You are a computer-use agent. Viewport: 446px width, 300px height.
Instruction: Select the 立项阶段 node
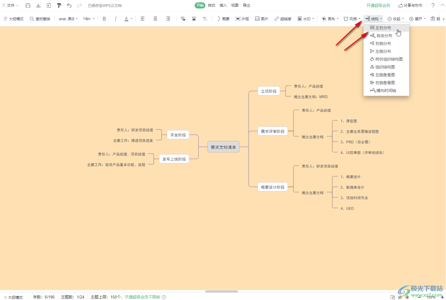point(269,91)
